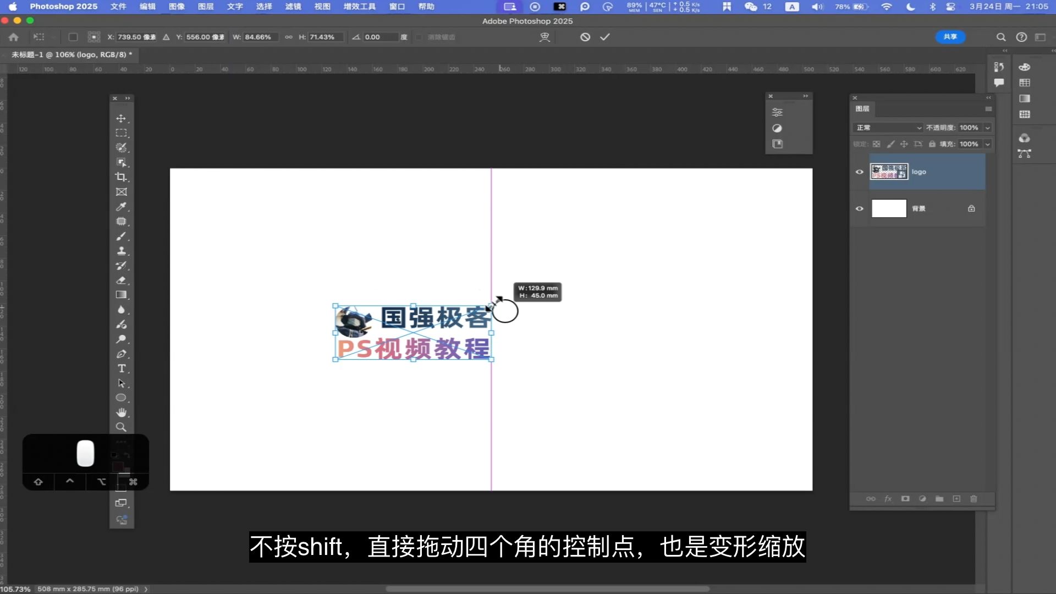Open the 窗口 menu
The width and height of the screenshot is (1056, 594).
click(397, 7)
